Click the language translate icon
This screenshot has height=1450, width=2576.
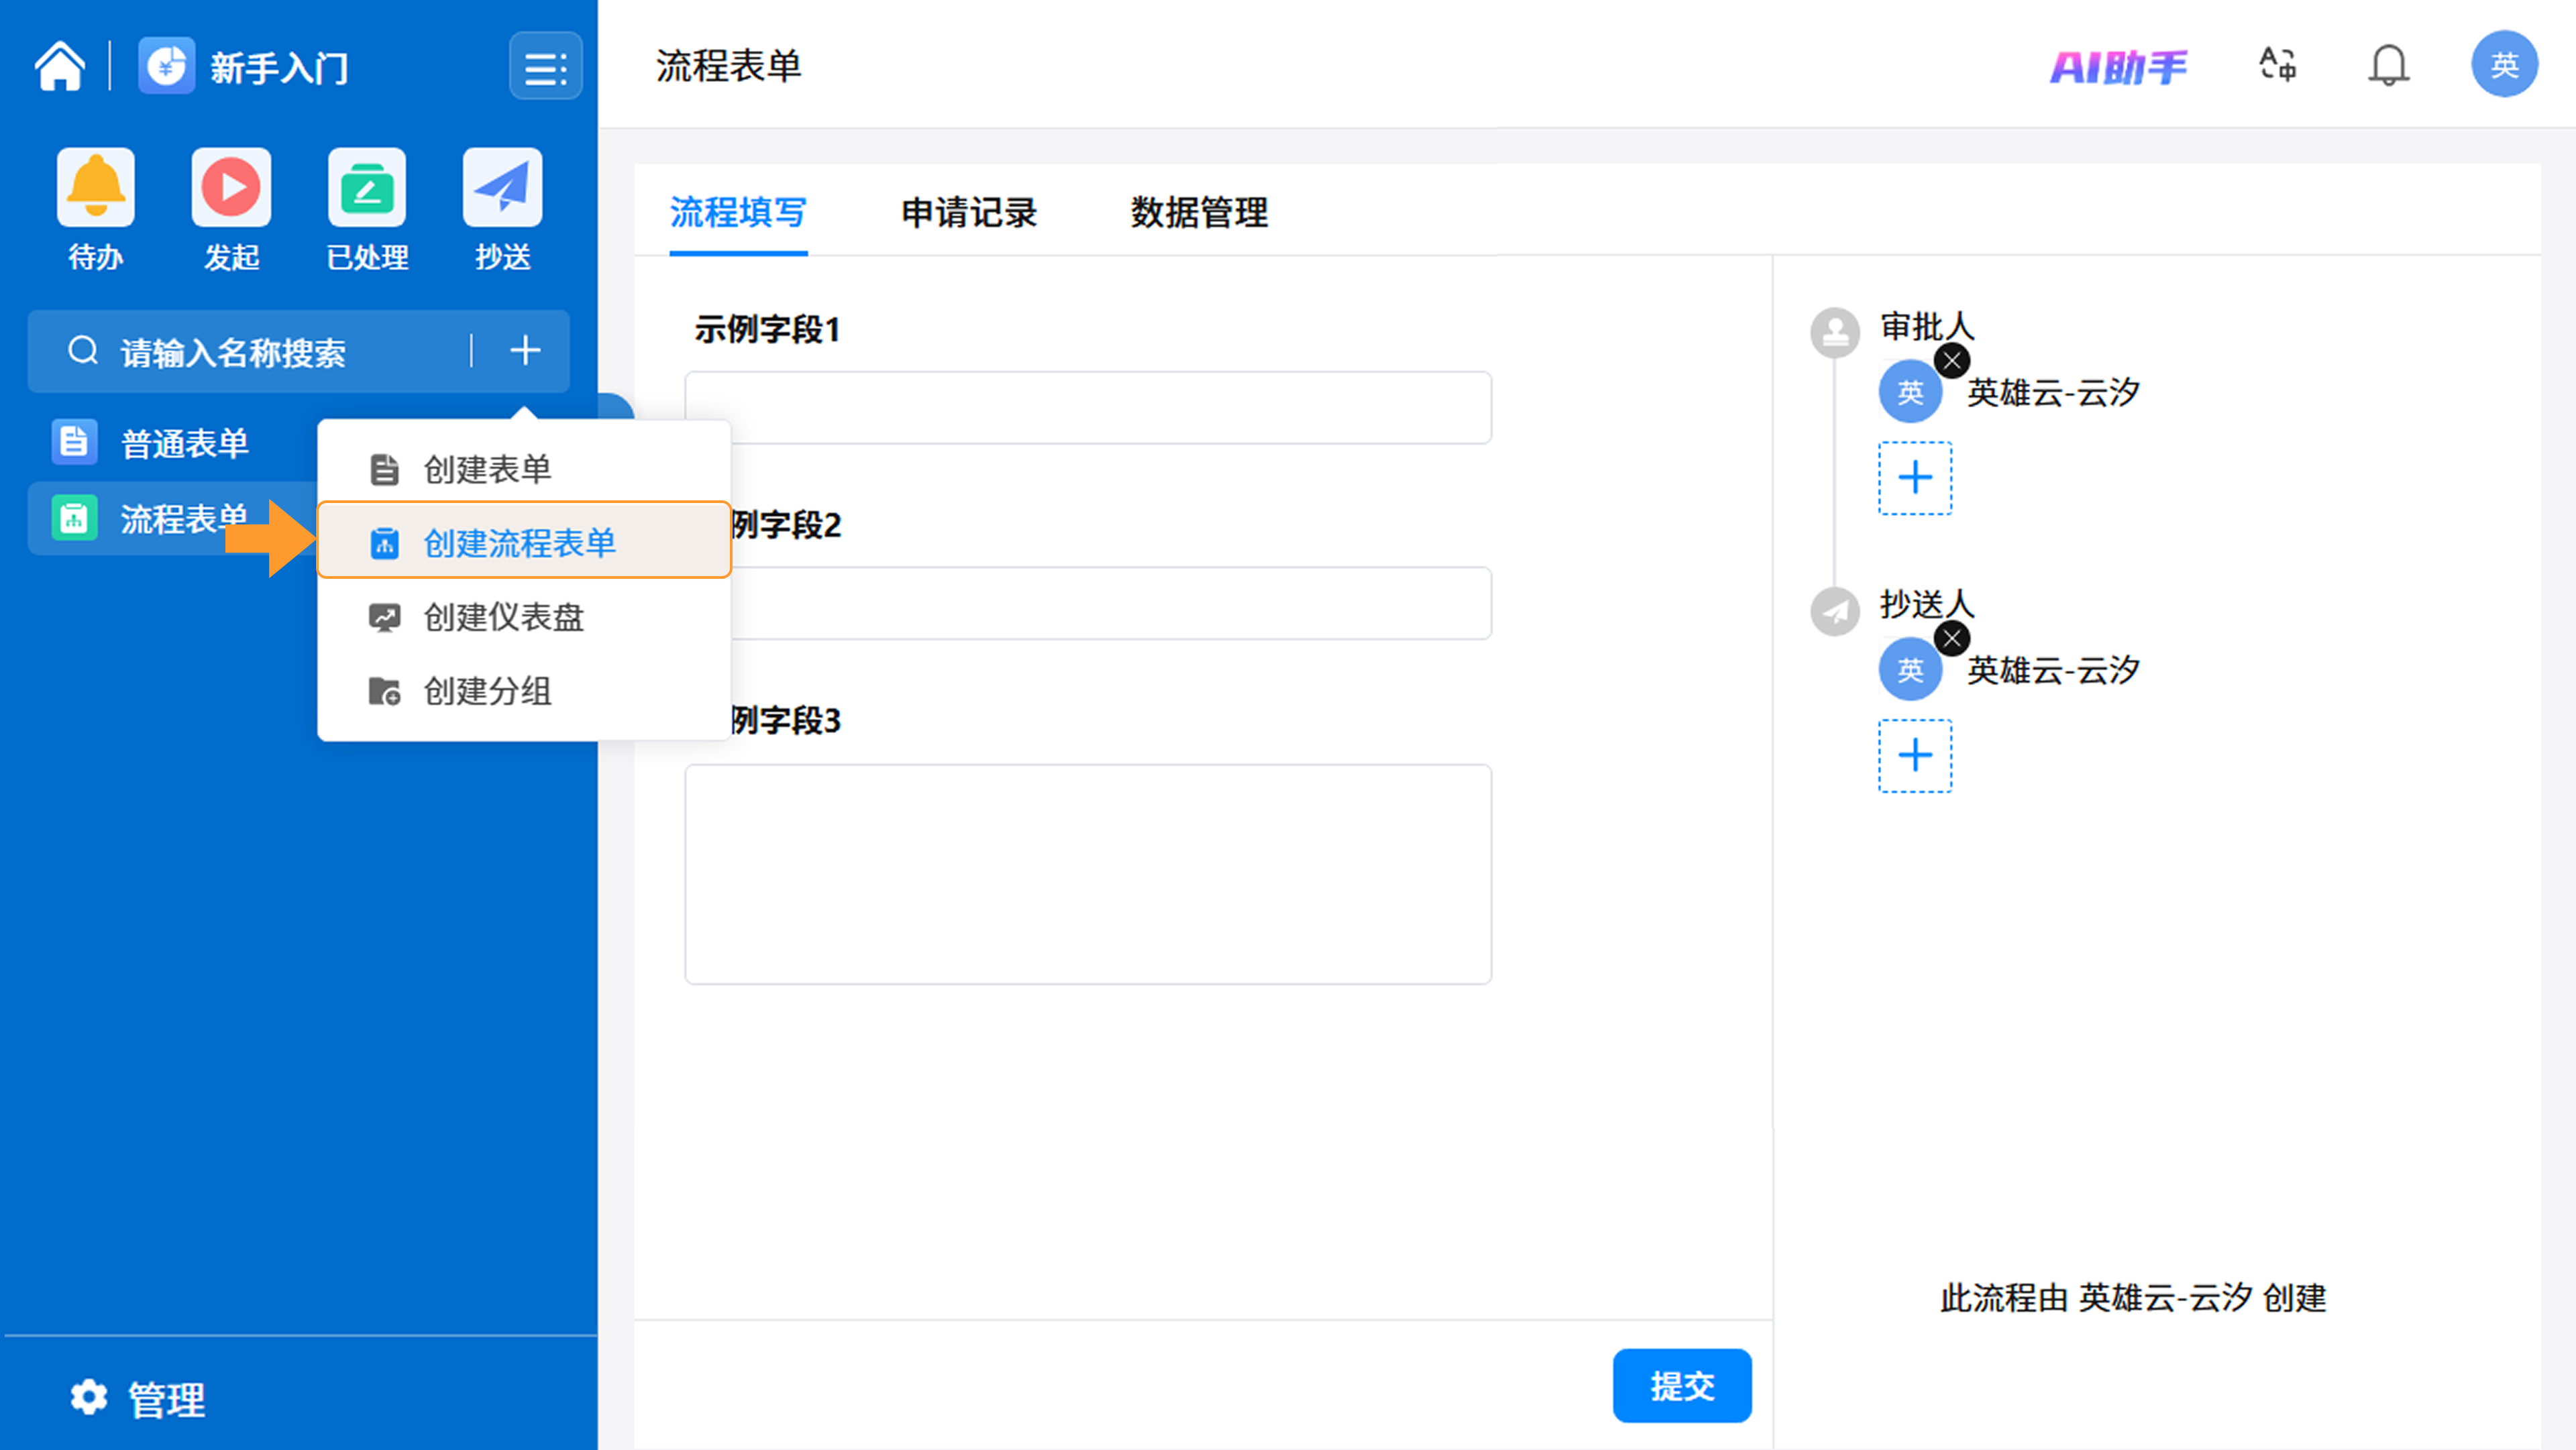click(x=2278, y=65)
